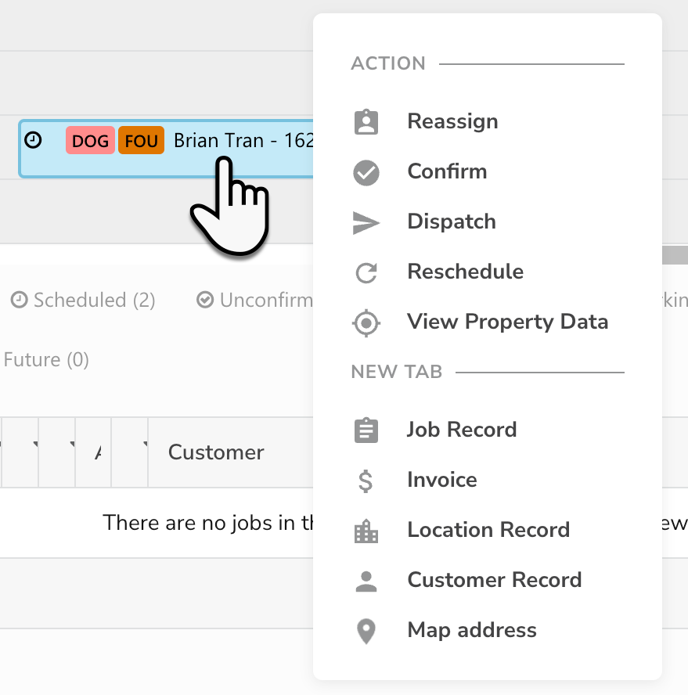Click the orange FOU tag
Viewport: 688px width, 695px height.
[141, 140]
